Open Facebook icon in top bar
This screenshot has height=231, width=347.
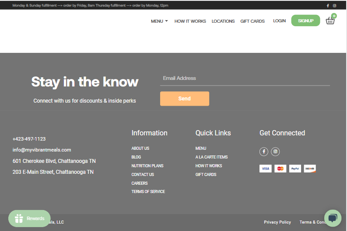point(328,6)
